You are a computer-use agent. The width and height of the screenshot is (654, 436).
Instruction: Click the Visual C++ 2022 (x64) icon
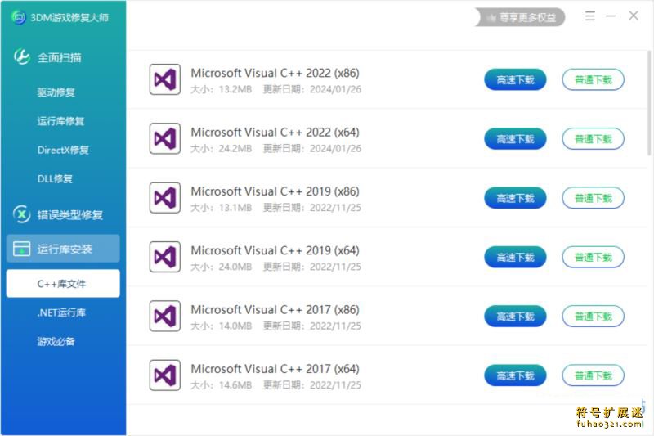click(x=165, y=138)
